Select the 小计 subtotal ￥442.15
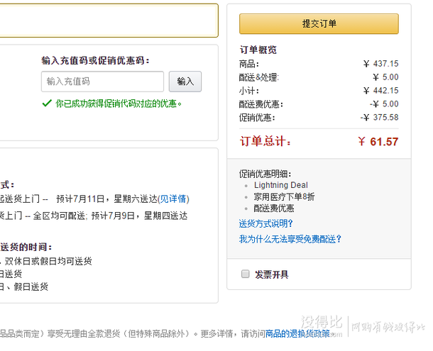The height and width of the screenshot is (351, 433). pyautogui.click(x=380, y=91)
